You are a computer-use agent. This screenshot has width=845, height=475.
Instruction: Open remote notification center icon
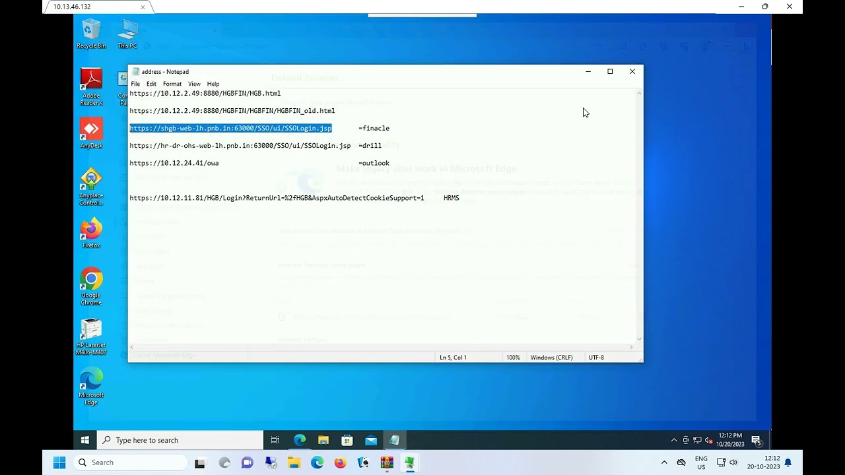757,440
